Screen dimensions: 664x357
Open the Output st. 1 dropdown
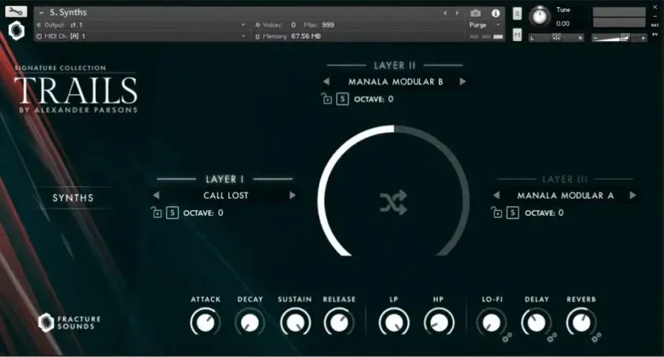click(142, 24)
